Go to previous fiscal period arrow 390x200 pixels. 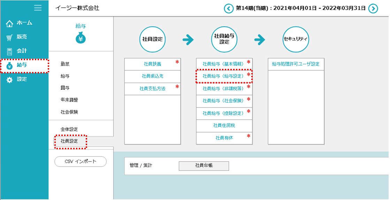click(229, 8)
